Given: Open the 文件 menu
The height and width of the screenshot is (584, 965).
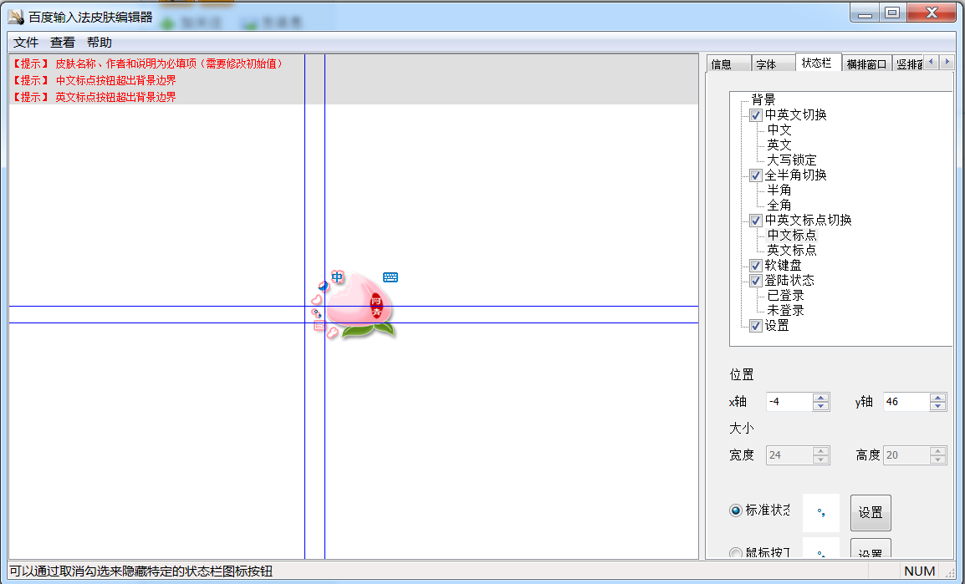Looking at the screenshot, I should pyautogui.click(x=26, y=43).
